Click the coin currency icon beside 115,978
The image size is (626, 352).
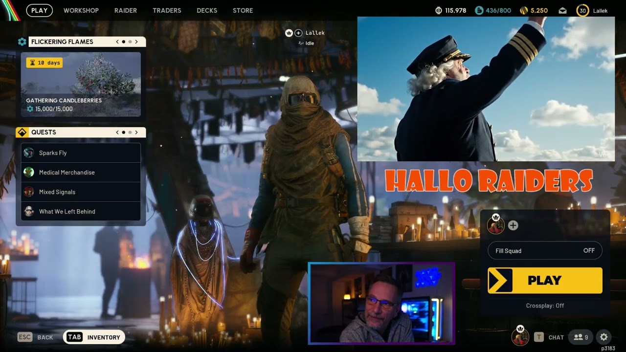click(x=439, y=10)
